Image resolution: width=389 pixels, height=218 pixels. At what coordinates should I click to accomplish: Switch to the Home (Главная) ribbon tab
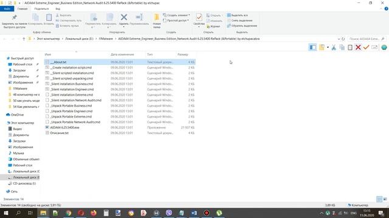pos(22,8)
